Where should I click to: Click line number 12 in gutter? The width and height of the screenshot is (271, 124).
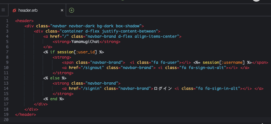(6, 78)
